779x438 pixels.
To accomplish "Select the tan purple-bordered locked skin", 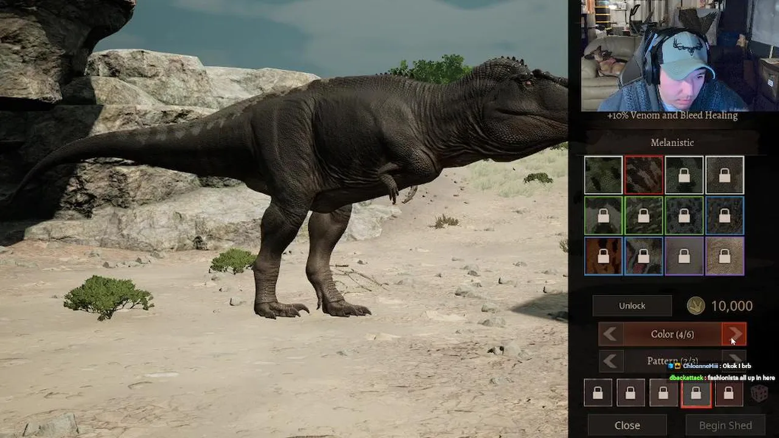I will (x=725, y=255).
